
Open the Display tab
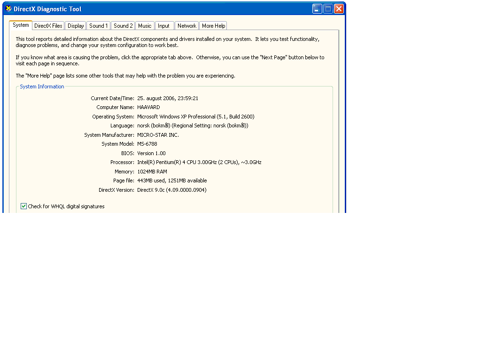pos(76,26)
